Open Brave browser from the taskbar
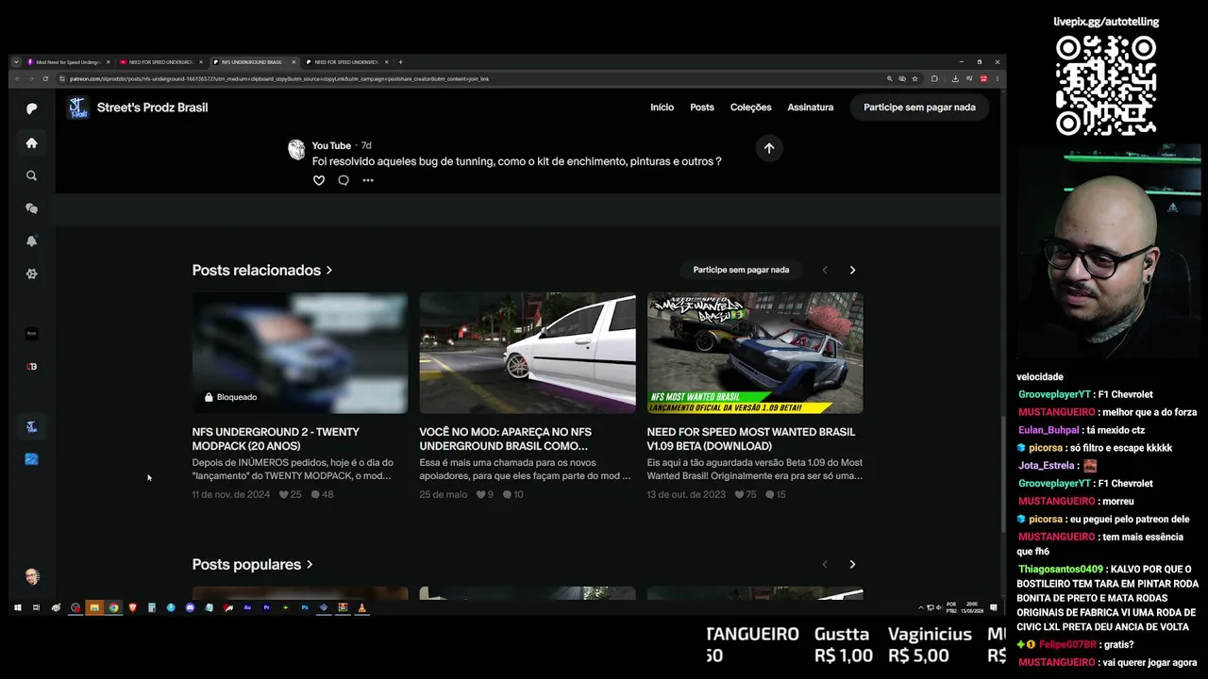This screenshot has width=1208, height=679. [x=132, y=608]
